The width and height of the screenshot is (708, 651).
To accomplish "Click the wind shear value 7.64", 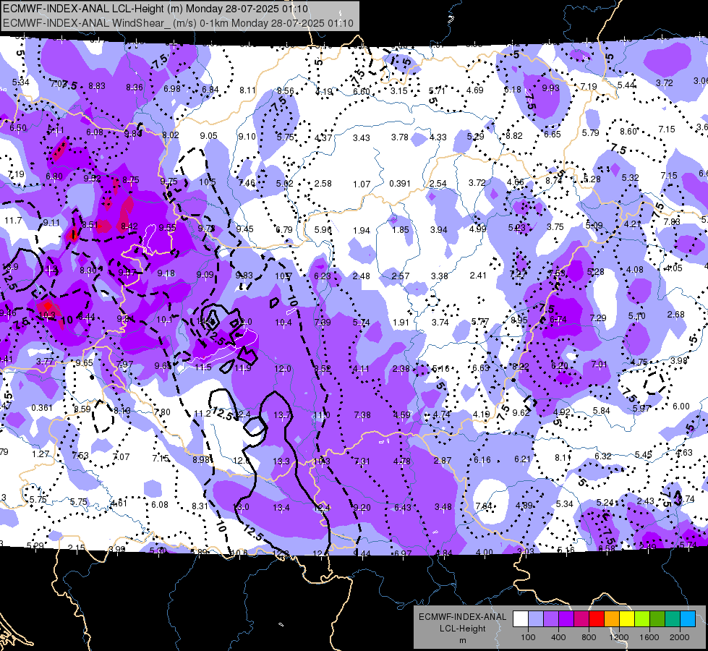I will click(484, 506).
